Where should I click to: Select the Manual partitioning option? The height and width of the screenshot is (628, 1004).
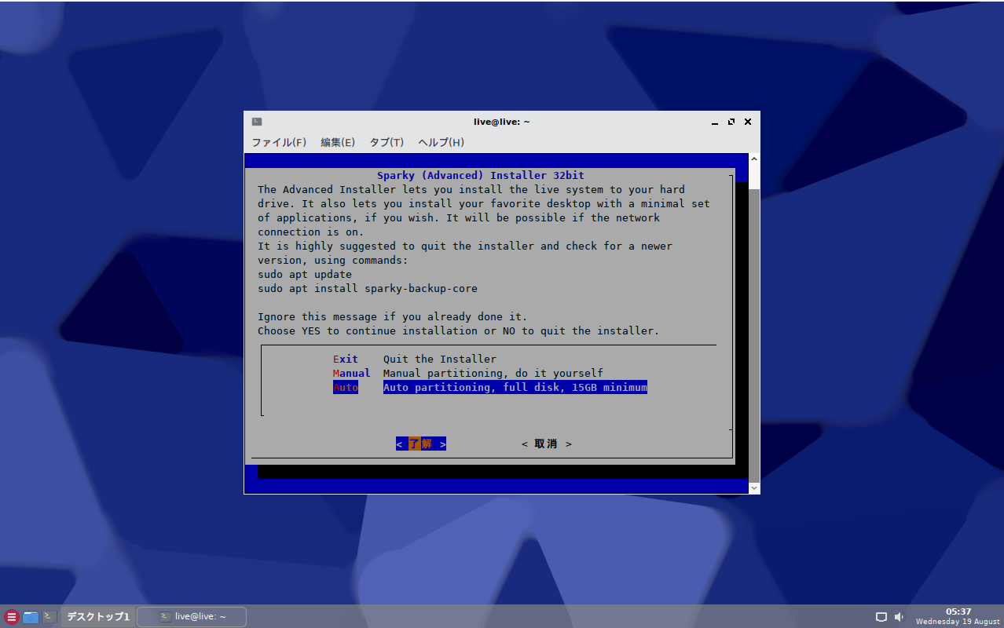click(x=468, y=374)
